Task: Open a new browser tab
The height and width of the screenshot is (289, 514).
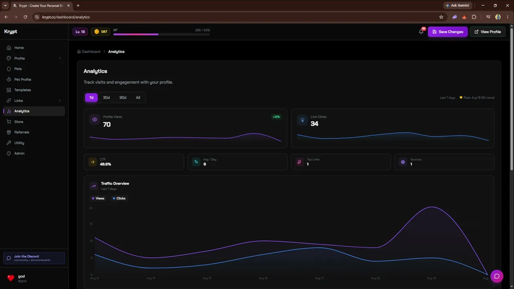Action: [x=78, y=6]
